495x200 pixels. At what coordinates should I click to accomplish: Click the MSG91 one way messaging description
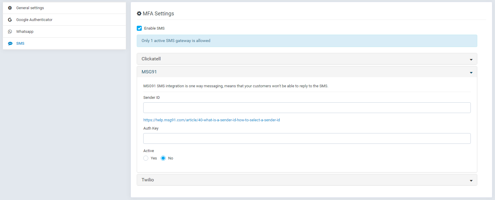coord(236,86)
